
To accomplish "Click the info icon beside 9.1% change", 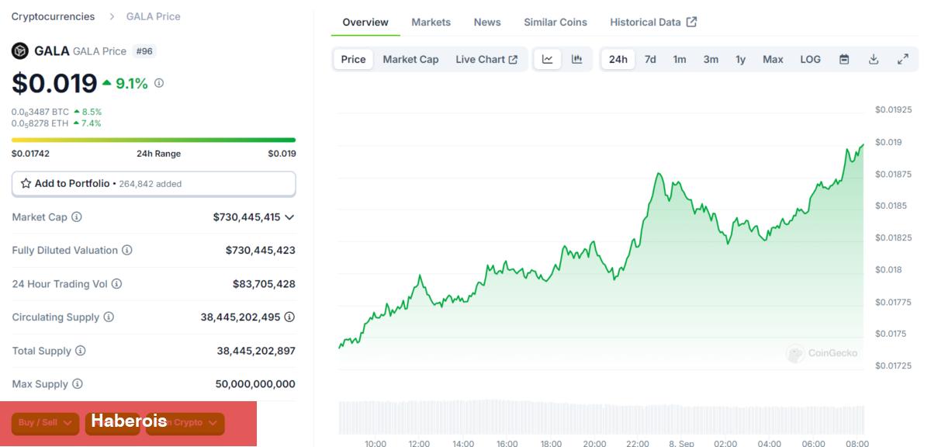I will pos(159,83).
